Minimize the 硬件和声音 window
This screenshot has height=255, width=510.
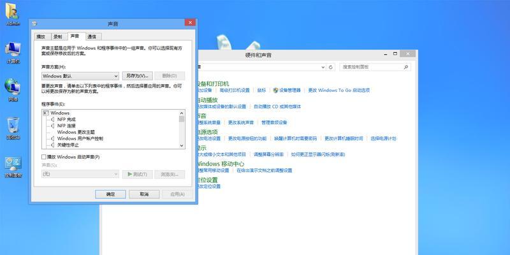(x=386, y=54)
